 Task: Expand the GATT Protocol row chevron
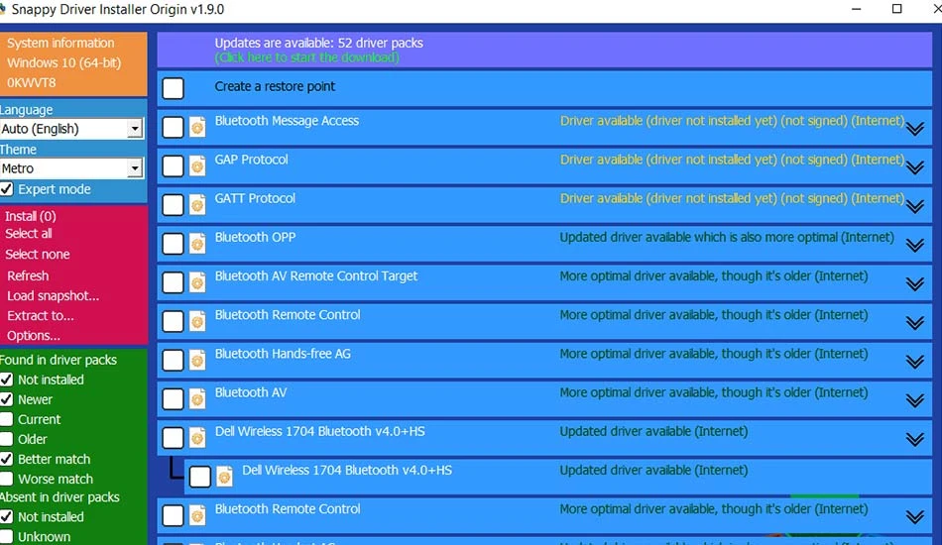coord(915,206)
